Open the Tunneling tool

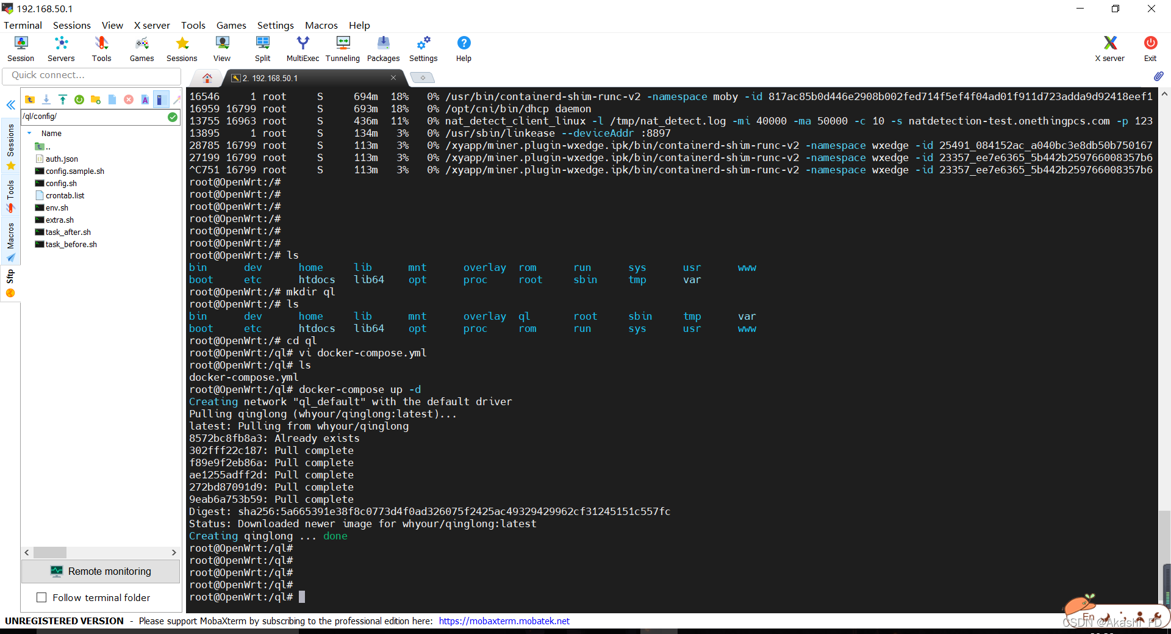tap(342, 48)
